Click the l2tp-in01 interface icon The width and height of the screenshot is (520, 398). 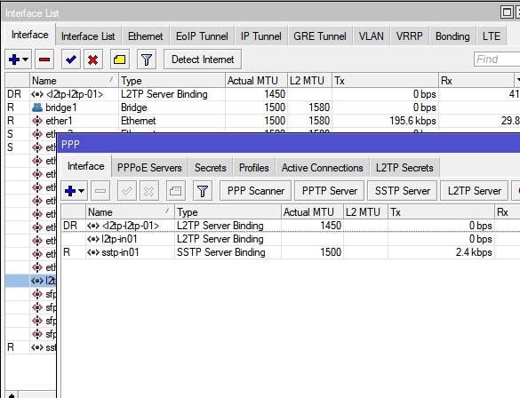[x=93, y=239]
